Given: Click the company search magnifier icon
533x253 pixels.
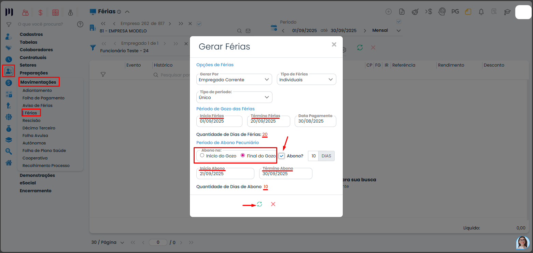Looking at the screenshot, I should tap(240, 31).
